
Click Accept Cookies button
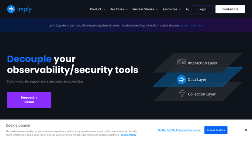(x=216, y=130)
